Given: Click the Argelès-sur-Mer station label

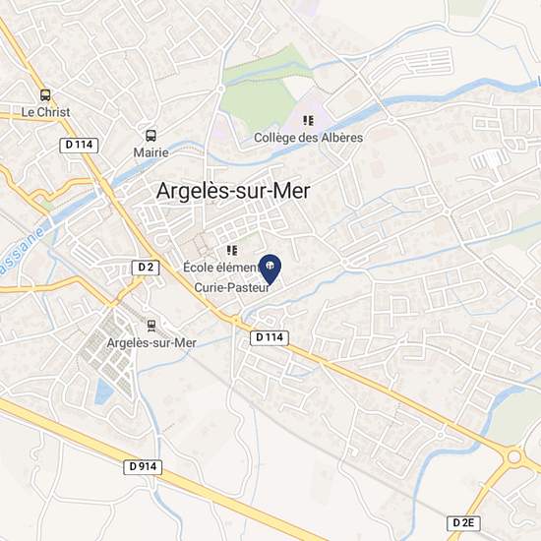Looking at the screenshot, I should [x=151, y=343].
